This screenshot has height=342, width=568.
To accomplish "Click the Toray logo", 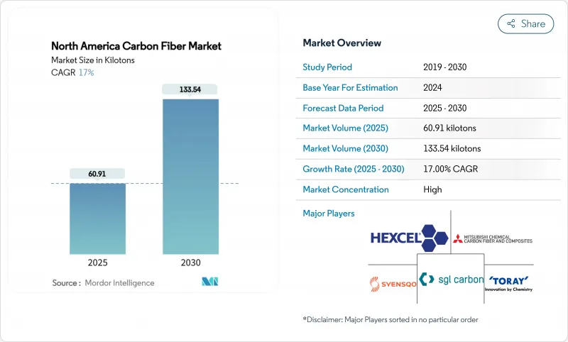I will pyautogui.click(x=508, y=282).
